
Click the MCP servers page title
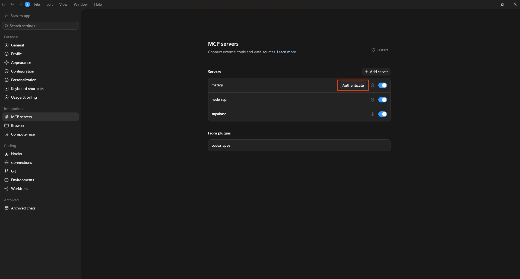click(223, 44)
